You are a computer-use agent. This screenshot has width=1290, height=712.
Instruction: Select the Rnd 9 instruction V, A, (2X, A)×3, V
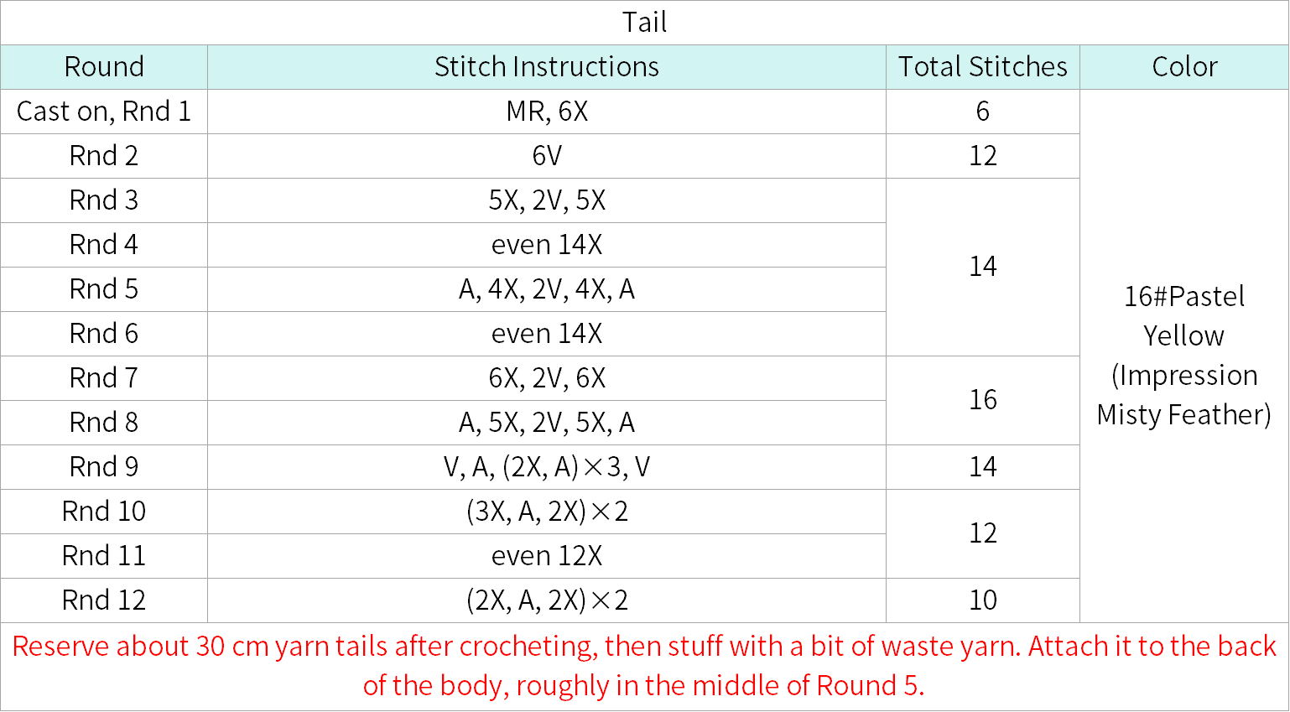pos(547,467)
